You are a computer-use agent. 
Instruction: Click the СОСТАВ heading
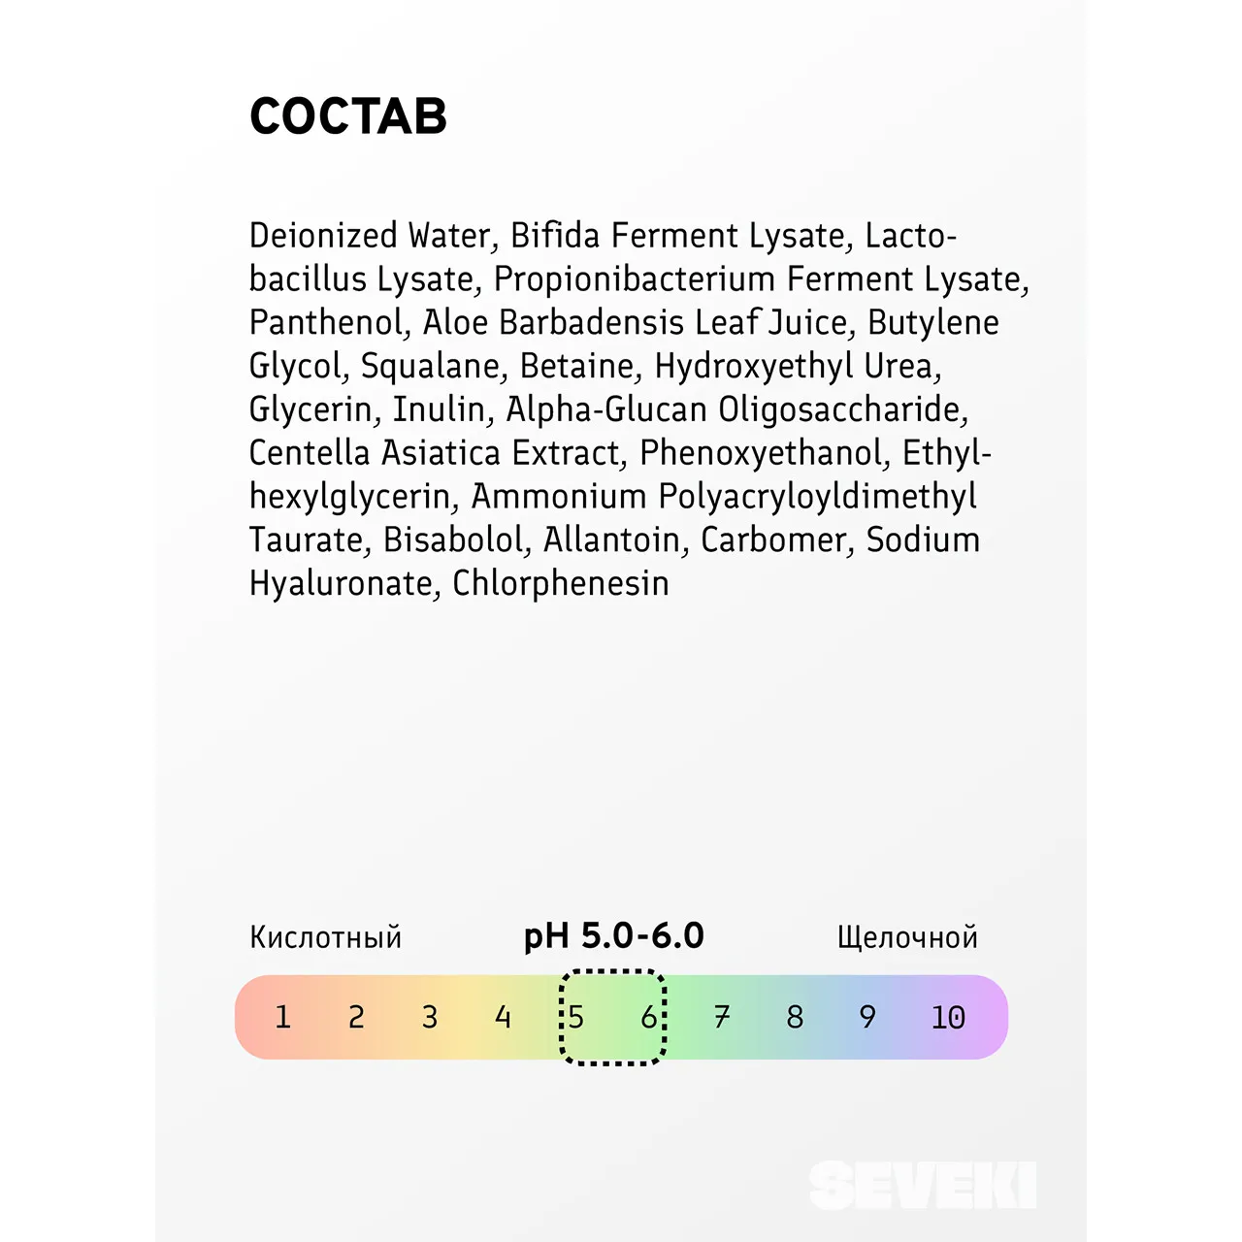tap(347, 116)
